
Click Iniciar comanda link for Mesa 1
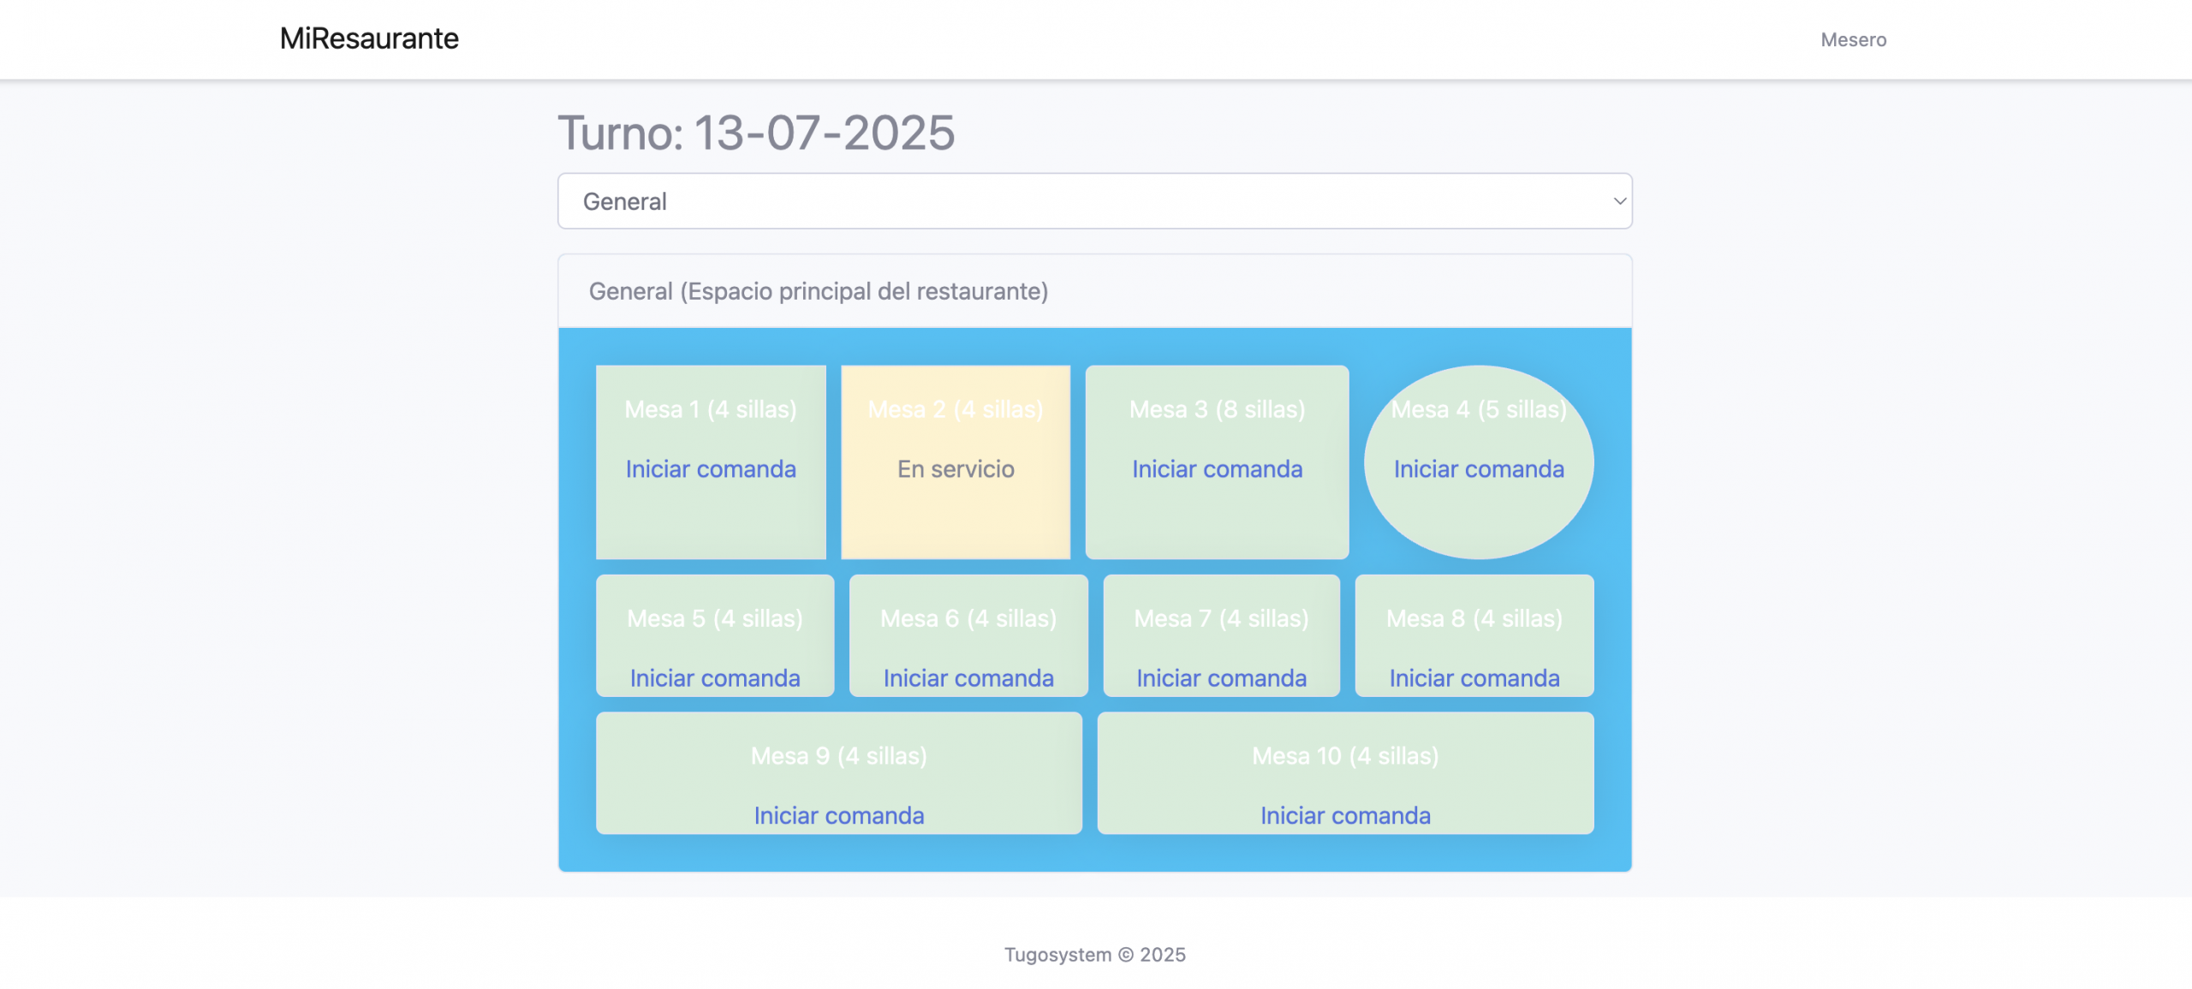(x=710, y=469)
